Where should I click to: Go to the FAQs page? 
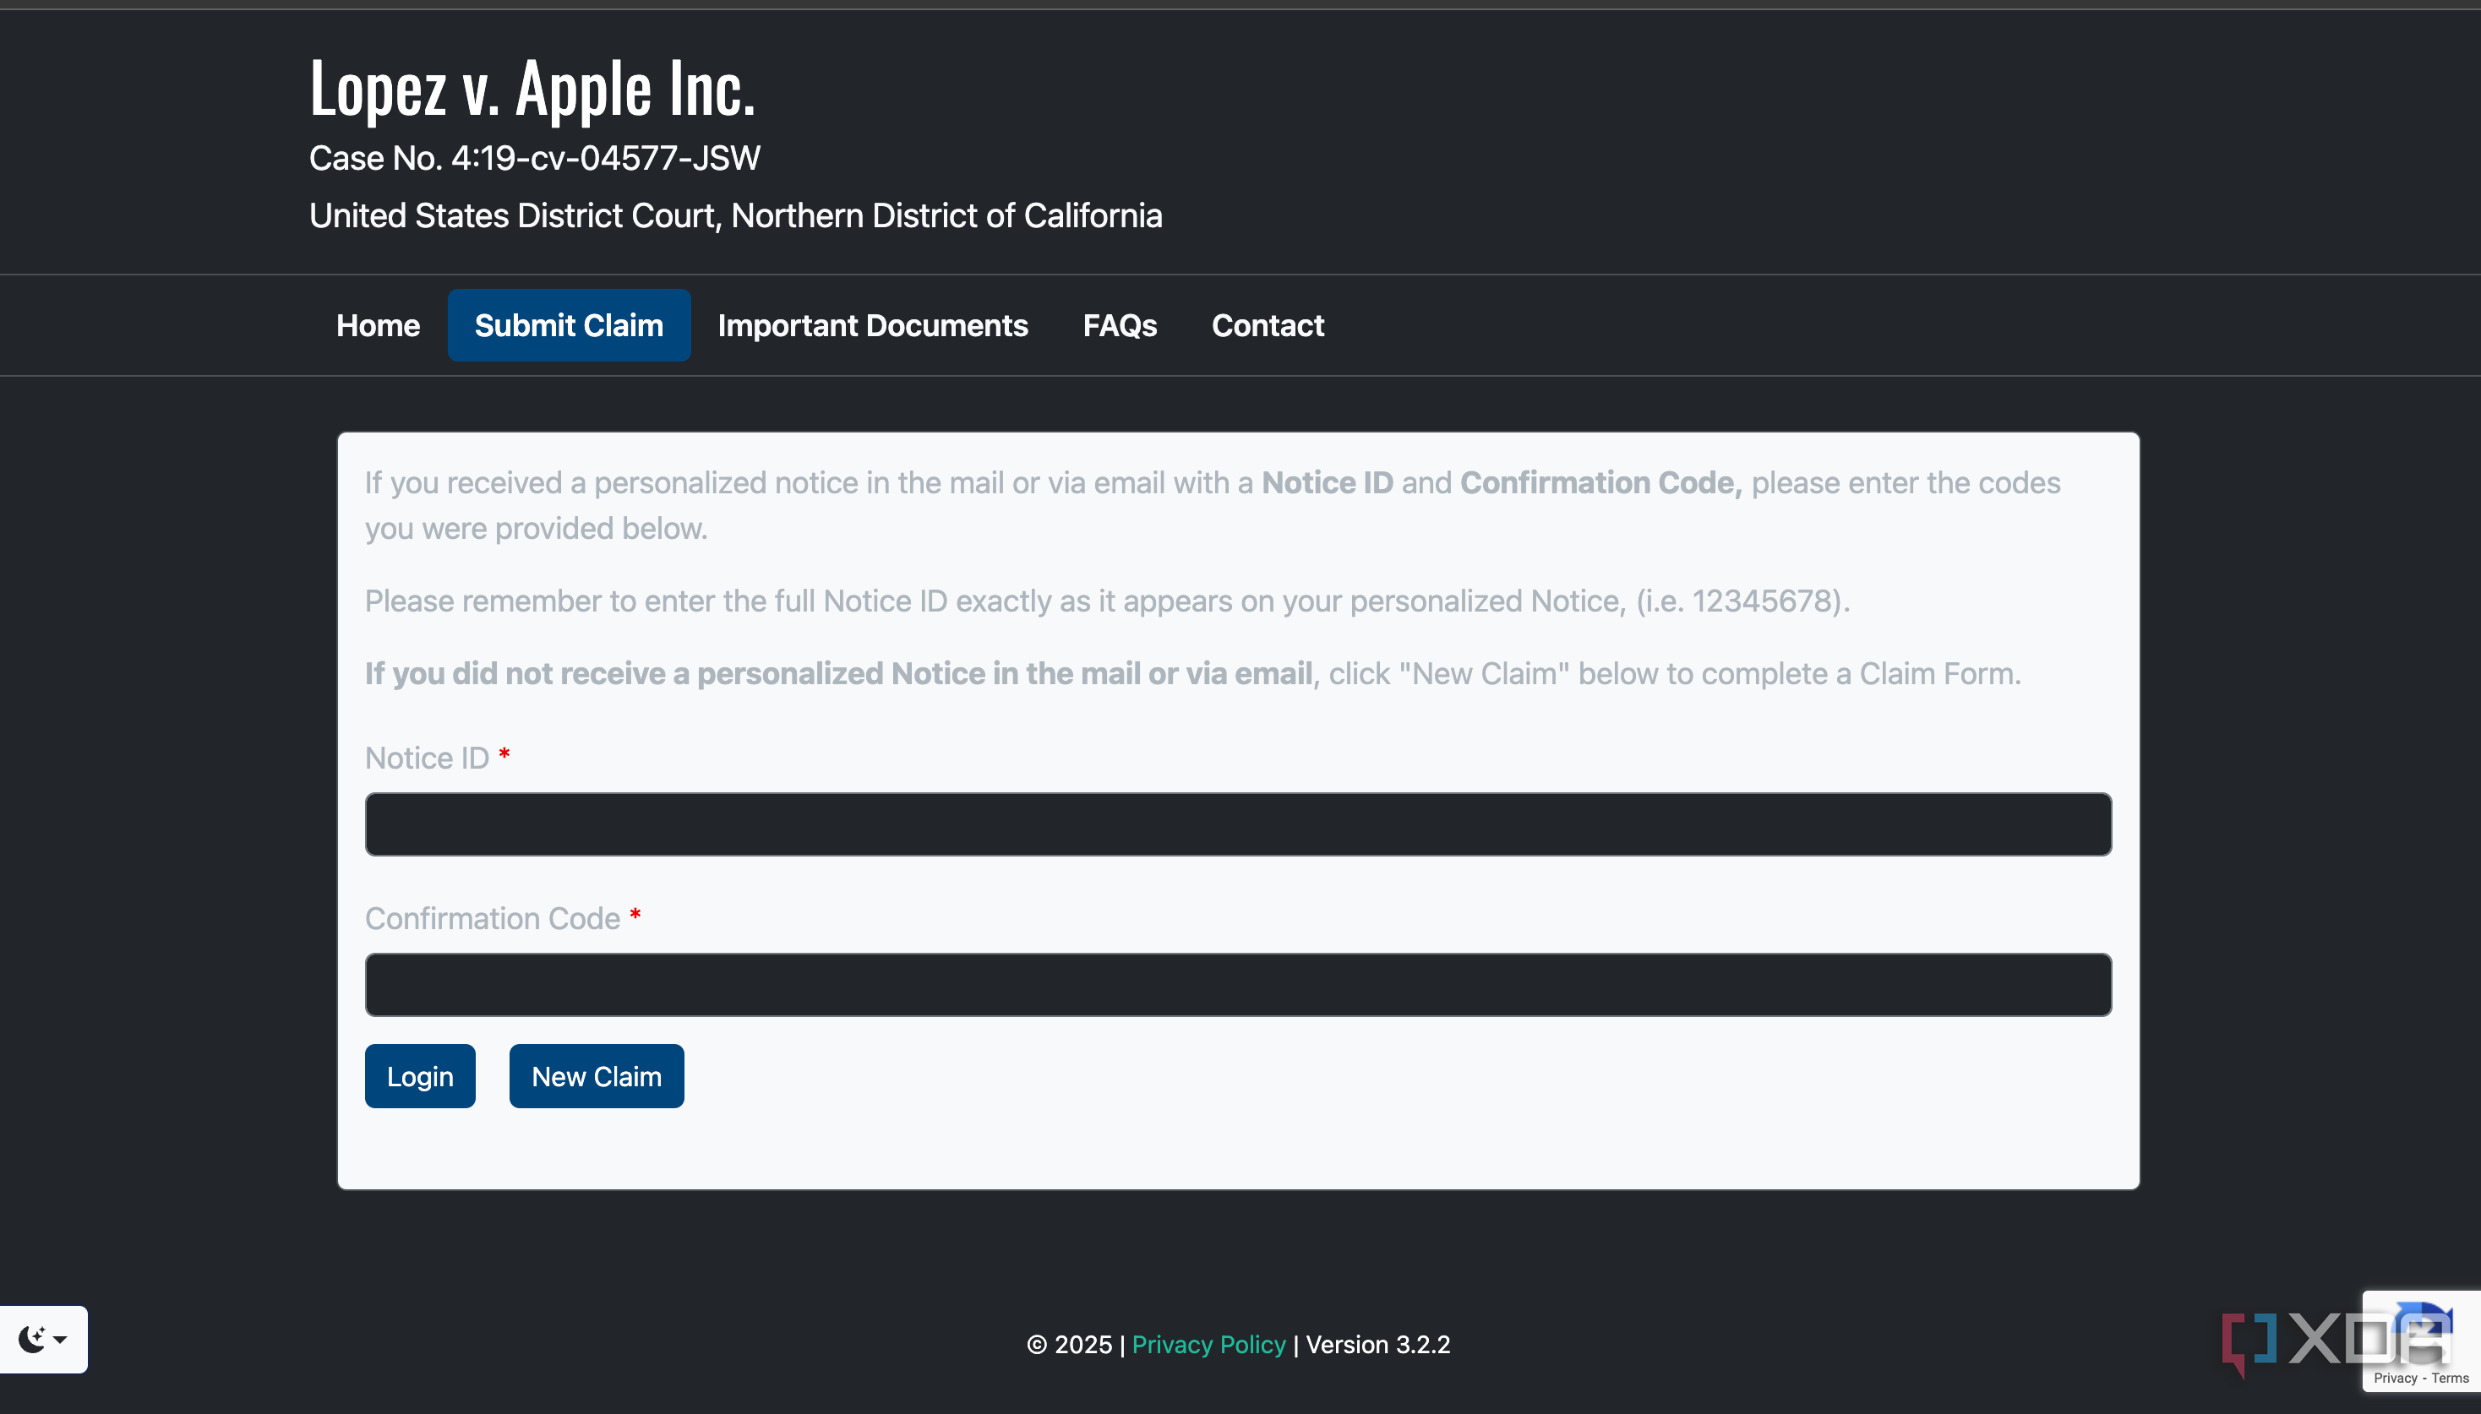click(1119, 325)
